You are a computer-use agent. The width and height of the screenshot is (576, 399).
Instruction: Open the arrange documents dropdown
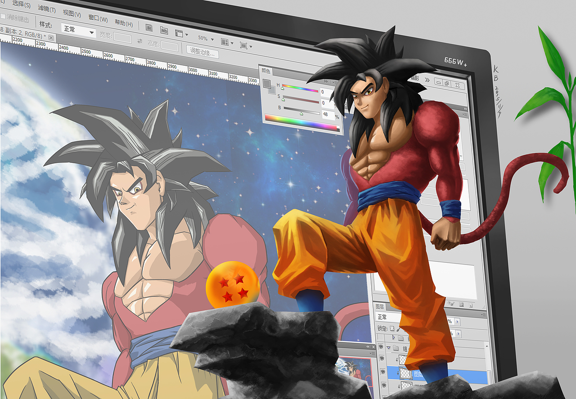[x=226, y=42]
